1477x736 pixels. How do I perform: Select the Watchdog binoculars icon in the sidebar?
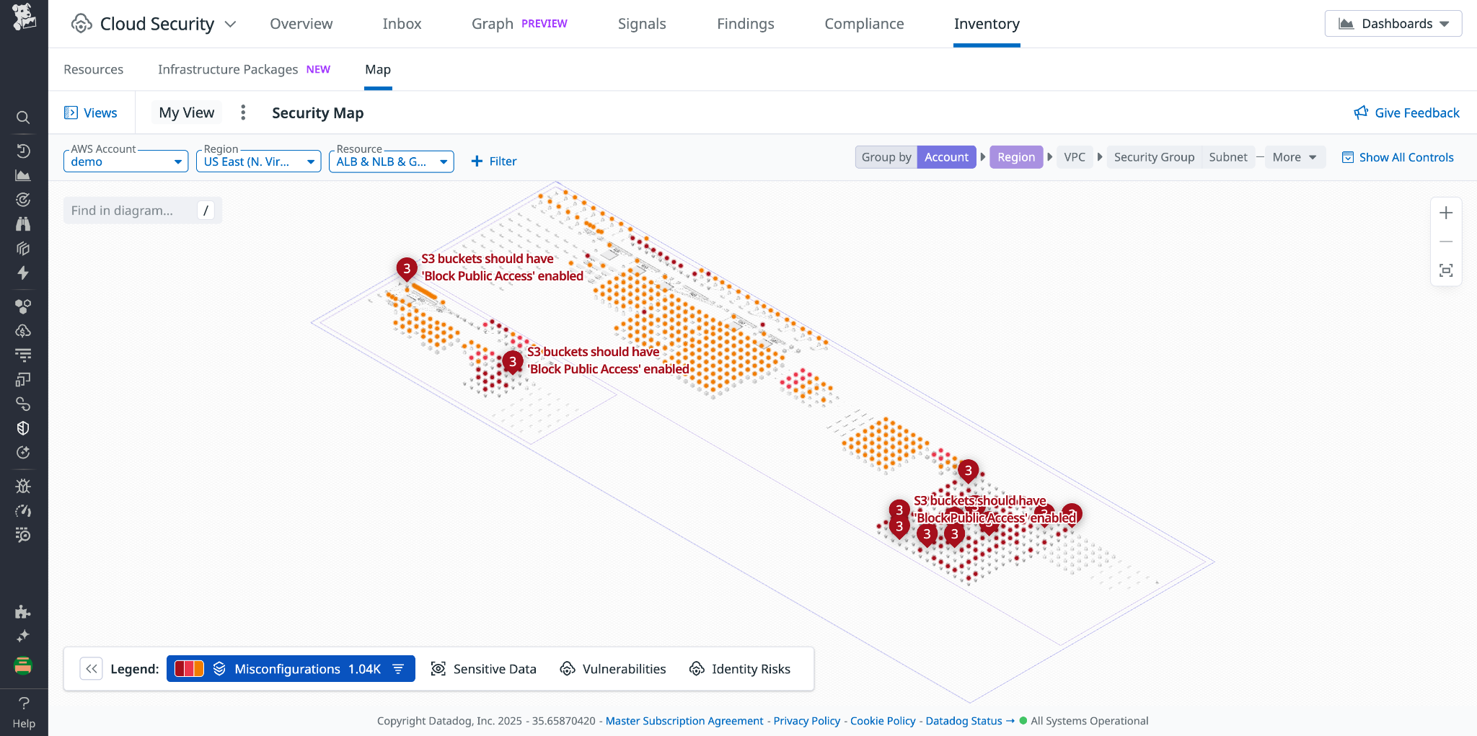[23, 224]
